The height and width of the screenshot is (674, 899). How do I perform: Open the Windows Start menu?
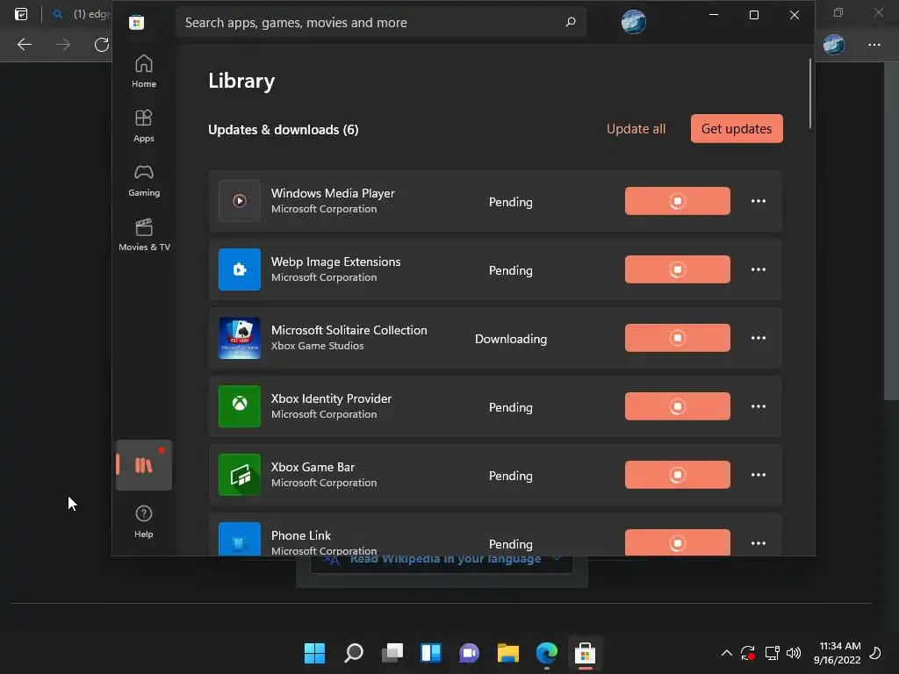(x=314, y=653)
